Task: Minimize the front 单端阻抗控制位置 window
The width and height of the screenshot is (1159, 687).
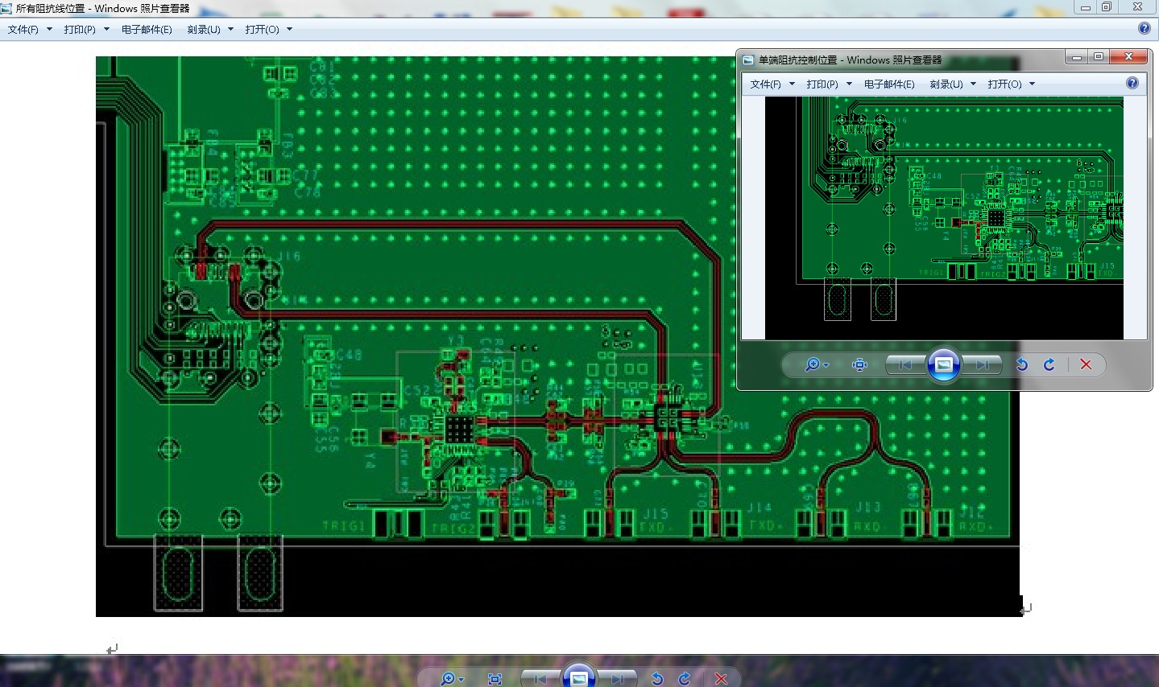Action: click(x=1076, y=56)
